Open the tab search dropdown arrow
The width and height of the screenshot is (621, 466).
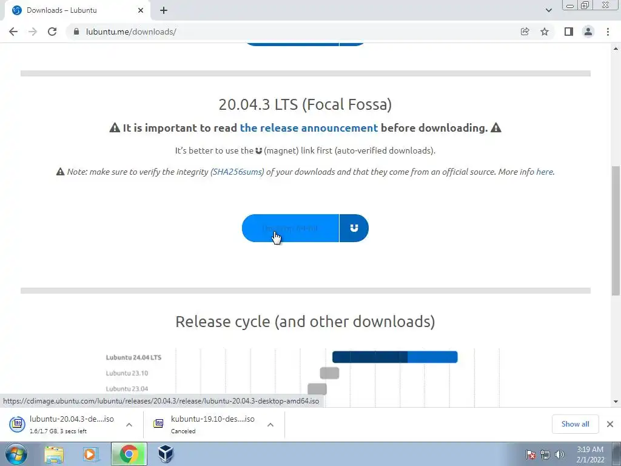pyautogui.click(x=548, y=10)
